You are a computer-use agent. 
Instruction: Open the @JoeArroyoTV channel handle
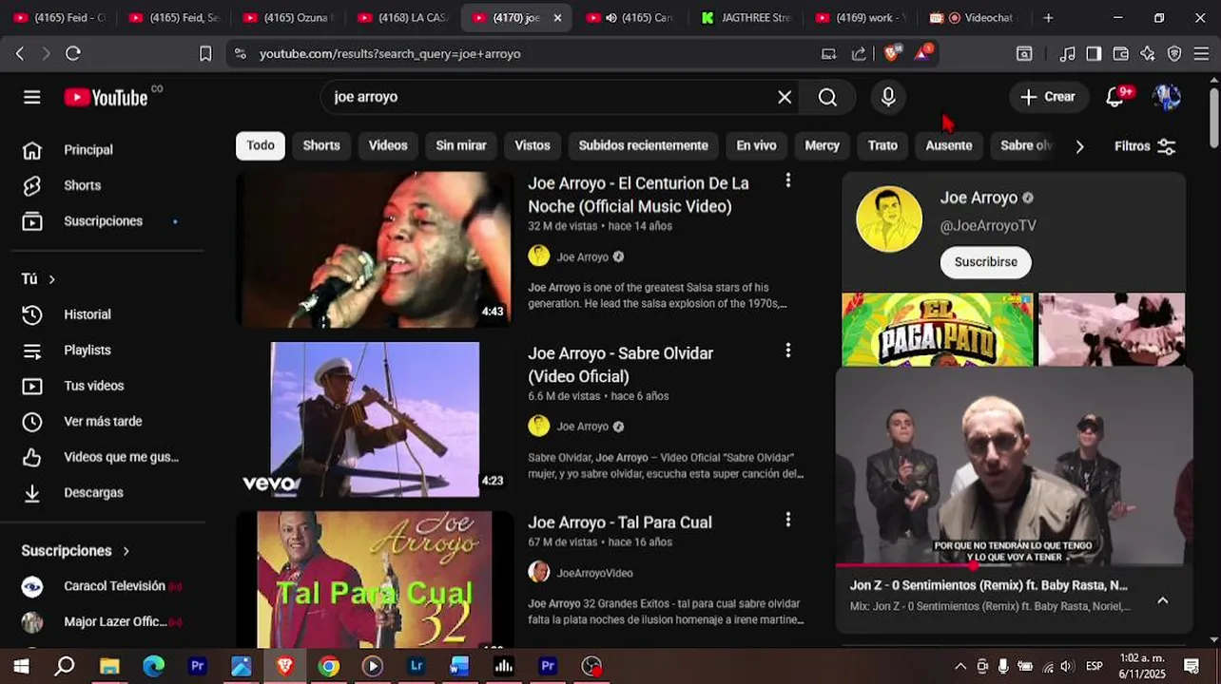tap(988, 226)
